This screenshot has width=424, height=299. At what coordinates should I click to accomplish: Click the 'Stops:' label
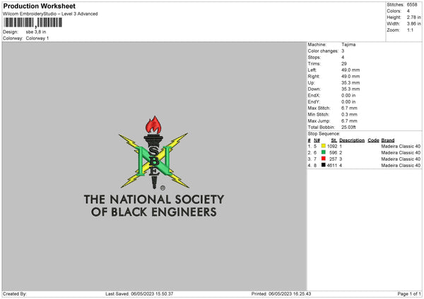click(x=314, y=57)
